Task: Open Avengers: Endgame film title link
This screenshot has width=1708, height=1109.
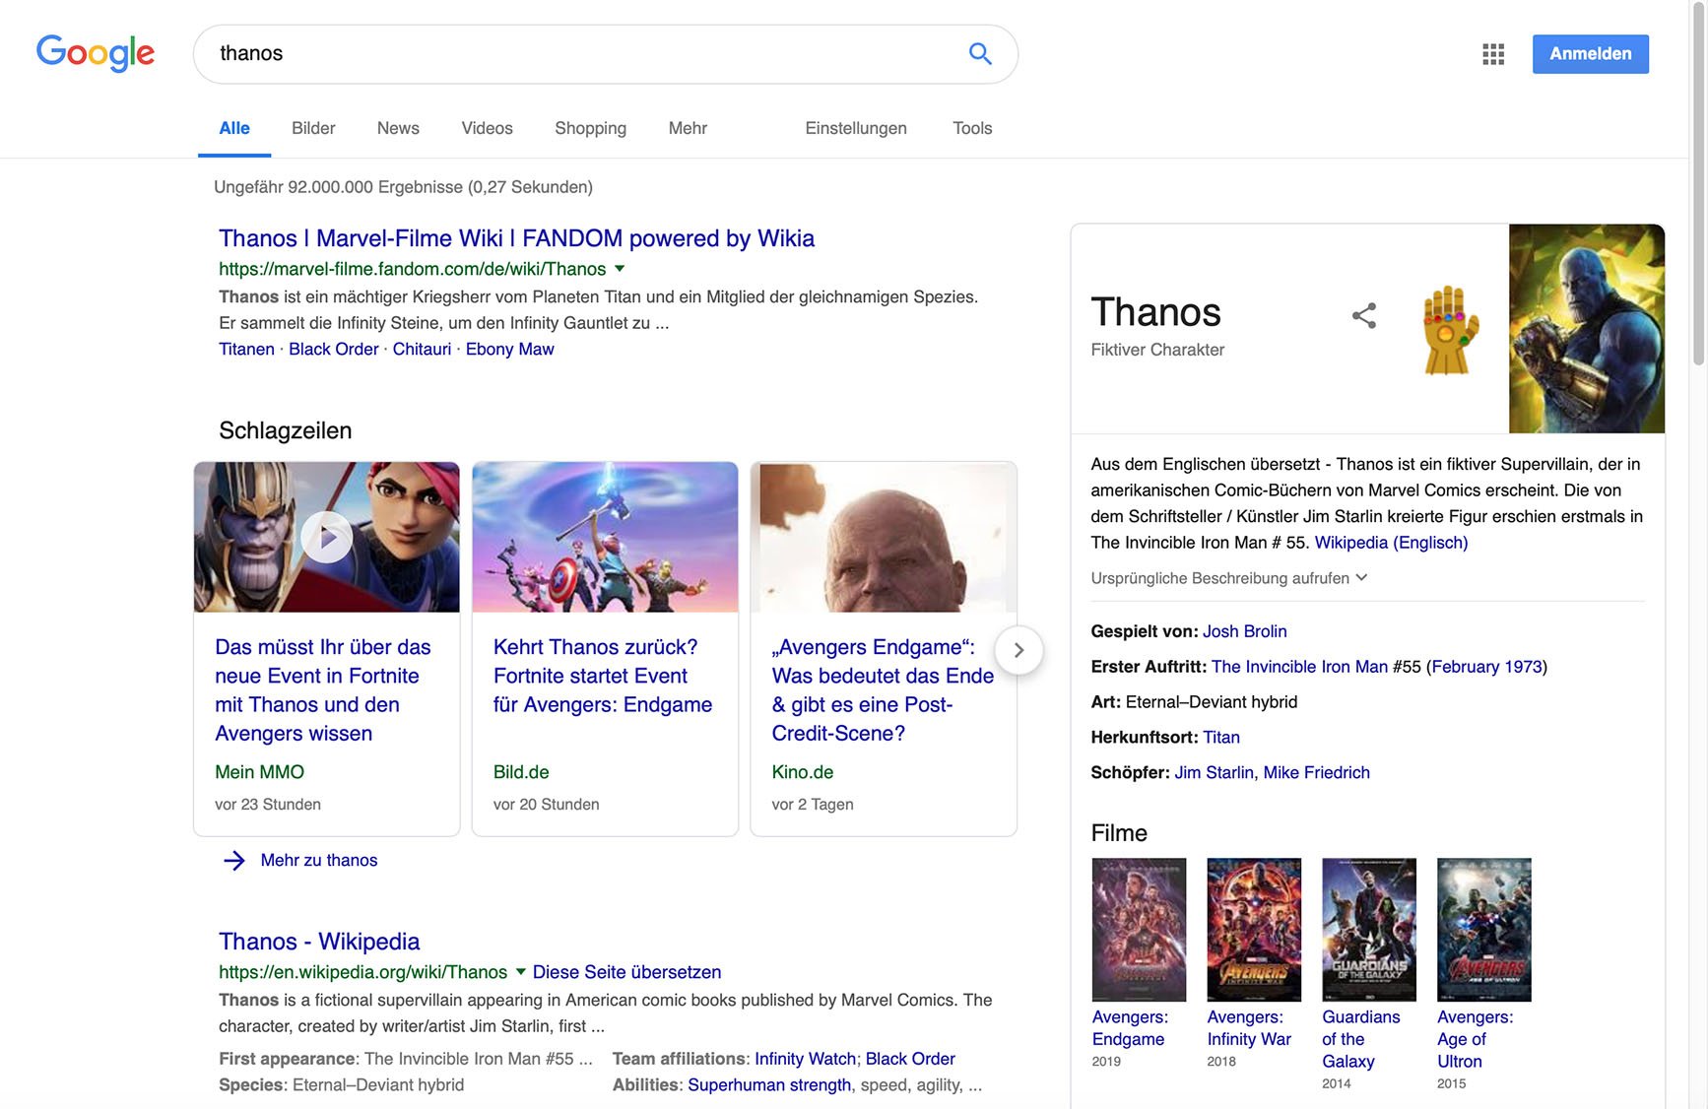Action: pos(1130,1028)
